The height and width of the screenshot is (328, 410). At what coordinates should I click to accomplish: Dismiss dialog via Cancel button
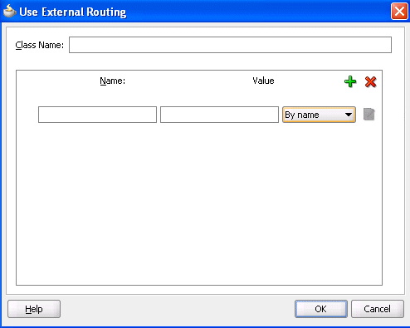coord(378,309)
